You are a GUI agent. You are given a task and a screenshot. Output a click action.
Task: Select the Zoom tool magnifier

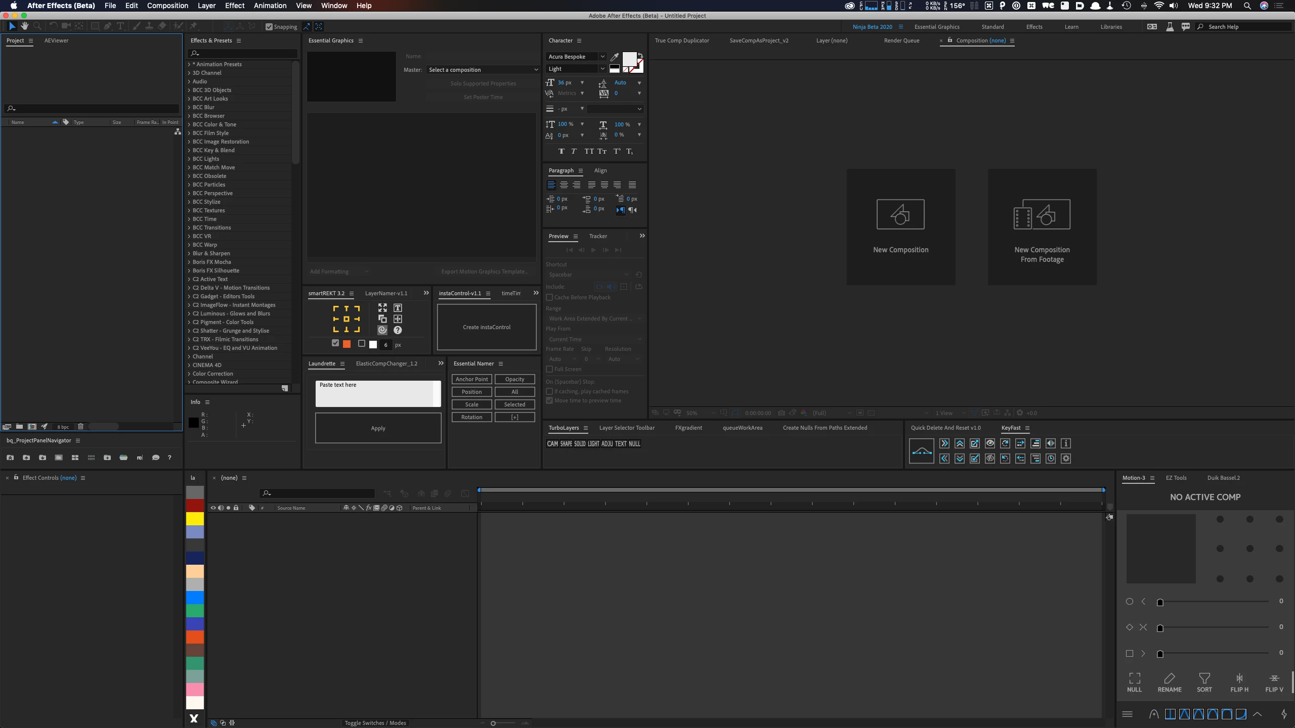point(37,26)
